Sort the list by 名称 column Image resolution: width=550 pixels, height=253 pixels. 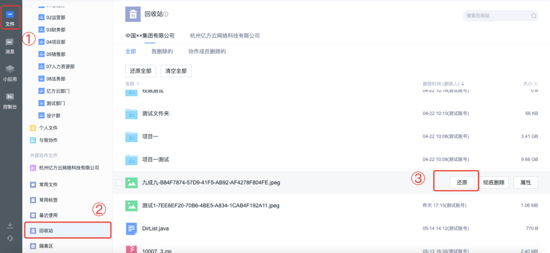pos(132,84)
